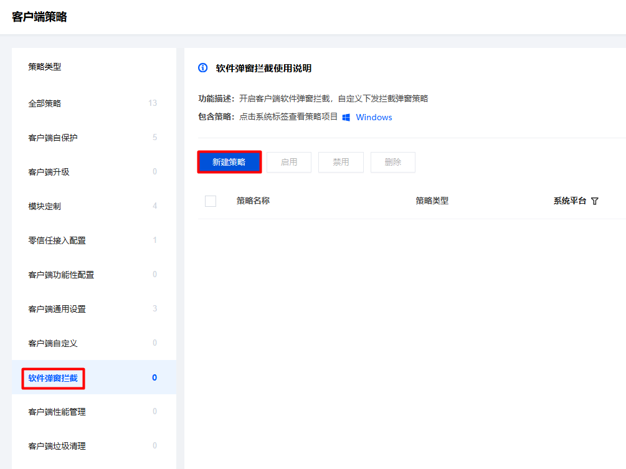Click the 删除 button
This screenshot has width=626, height=469.
coord(393,162)
